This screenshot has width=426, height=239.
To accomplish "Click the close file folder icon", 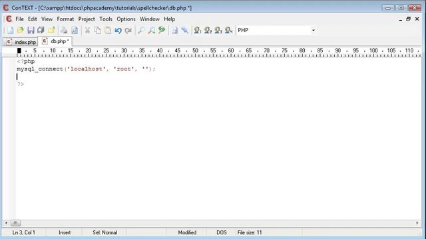I will click(51, 30).
